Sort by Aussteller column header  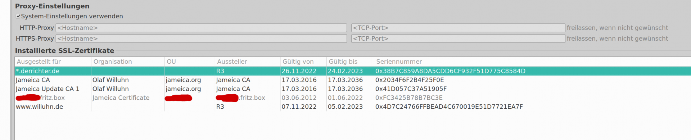[x=248, y=62]
